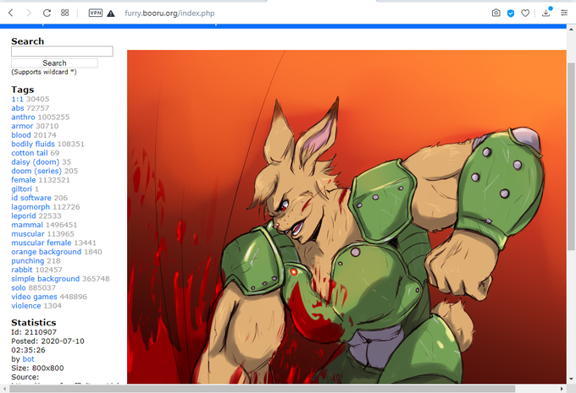Open the simple background tag
Viewport: 576px width, 393px height.
pyautogui.click(x=46, y=279)
